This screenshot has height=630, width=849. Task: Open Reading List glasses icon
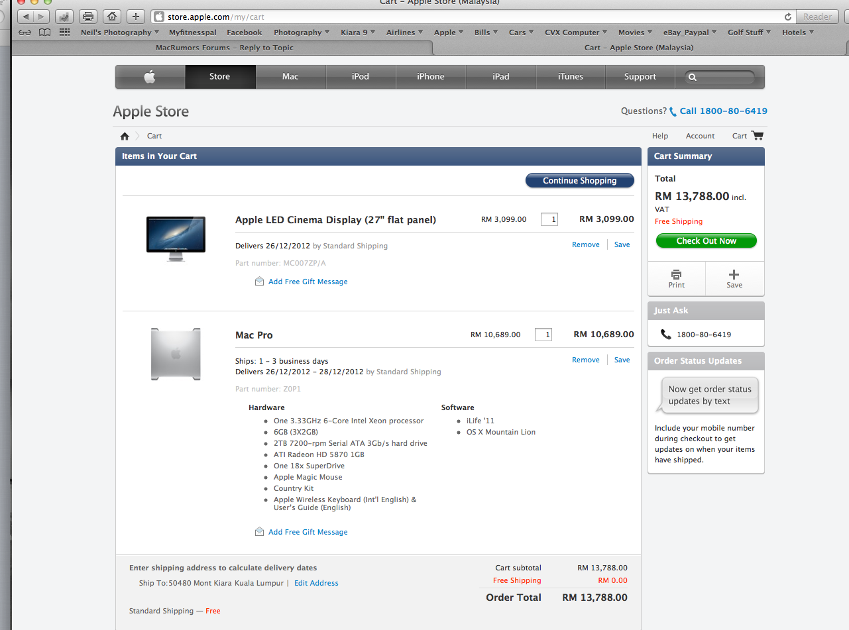(25, 32)
